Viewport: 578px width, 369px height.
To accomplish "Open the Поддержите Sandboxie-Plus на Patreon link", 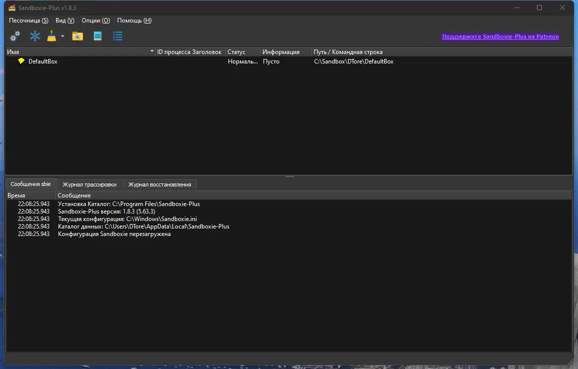I will pyautogui.click(x=500, y=36).
